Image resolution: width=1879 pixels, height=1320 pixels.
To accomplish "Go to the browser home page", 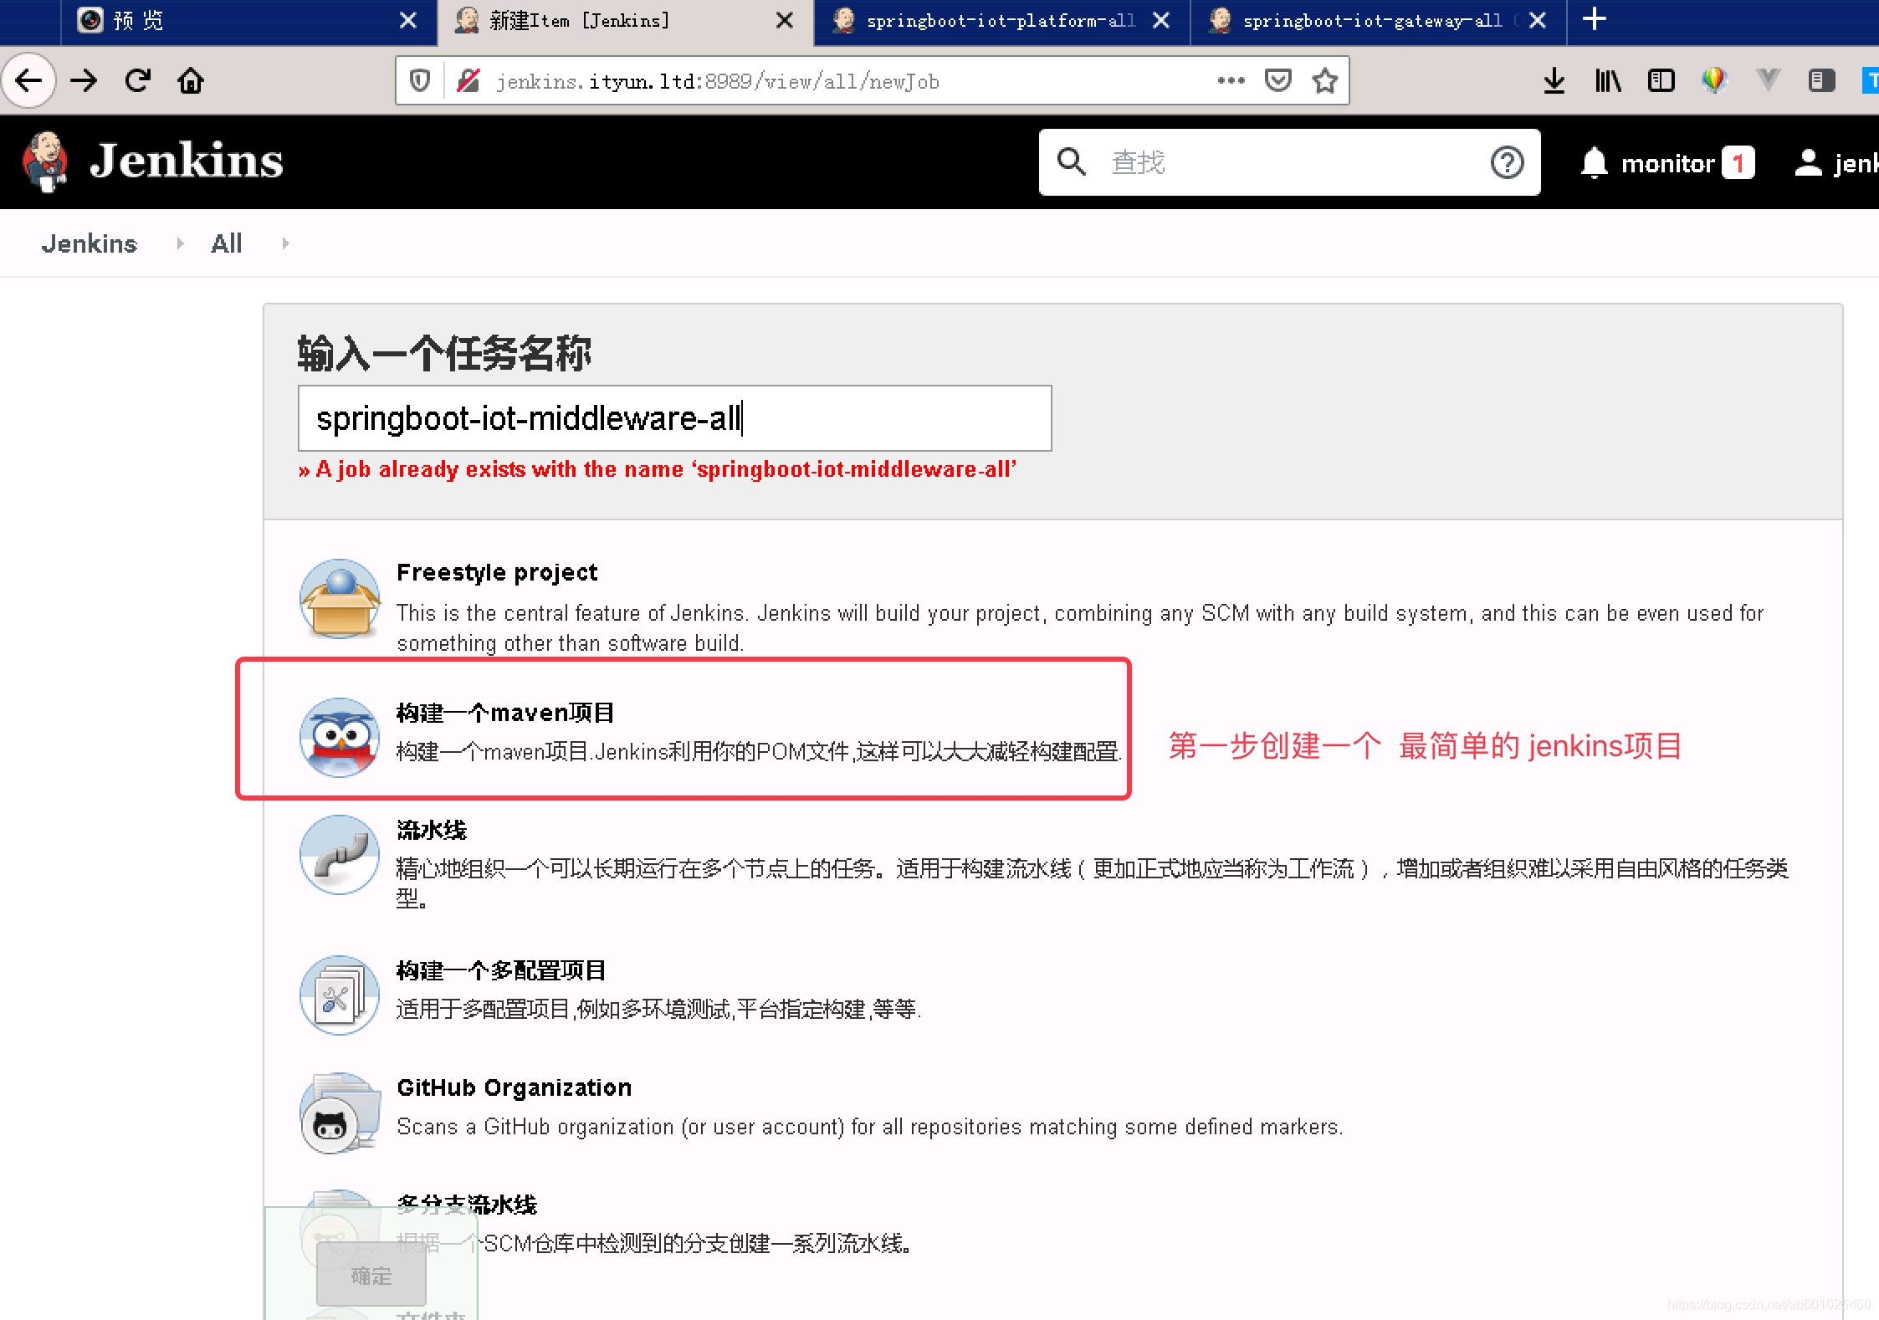I will pos(191,81).
